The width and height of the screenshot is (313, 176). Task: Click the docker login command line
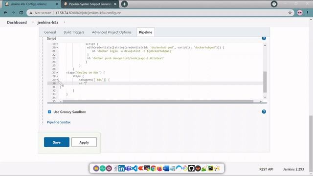click(132, 51)
